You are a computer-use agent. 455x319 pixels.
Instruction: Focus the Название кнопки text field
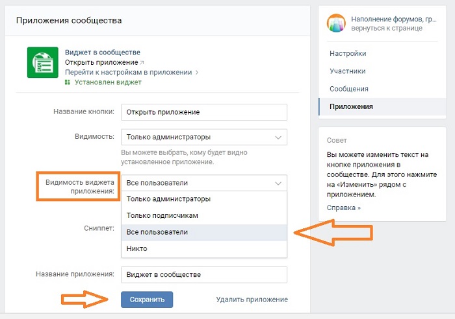point(204,112)
